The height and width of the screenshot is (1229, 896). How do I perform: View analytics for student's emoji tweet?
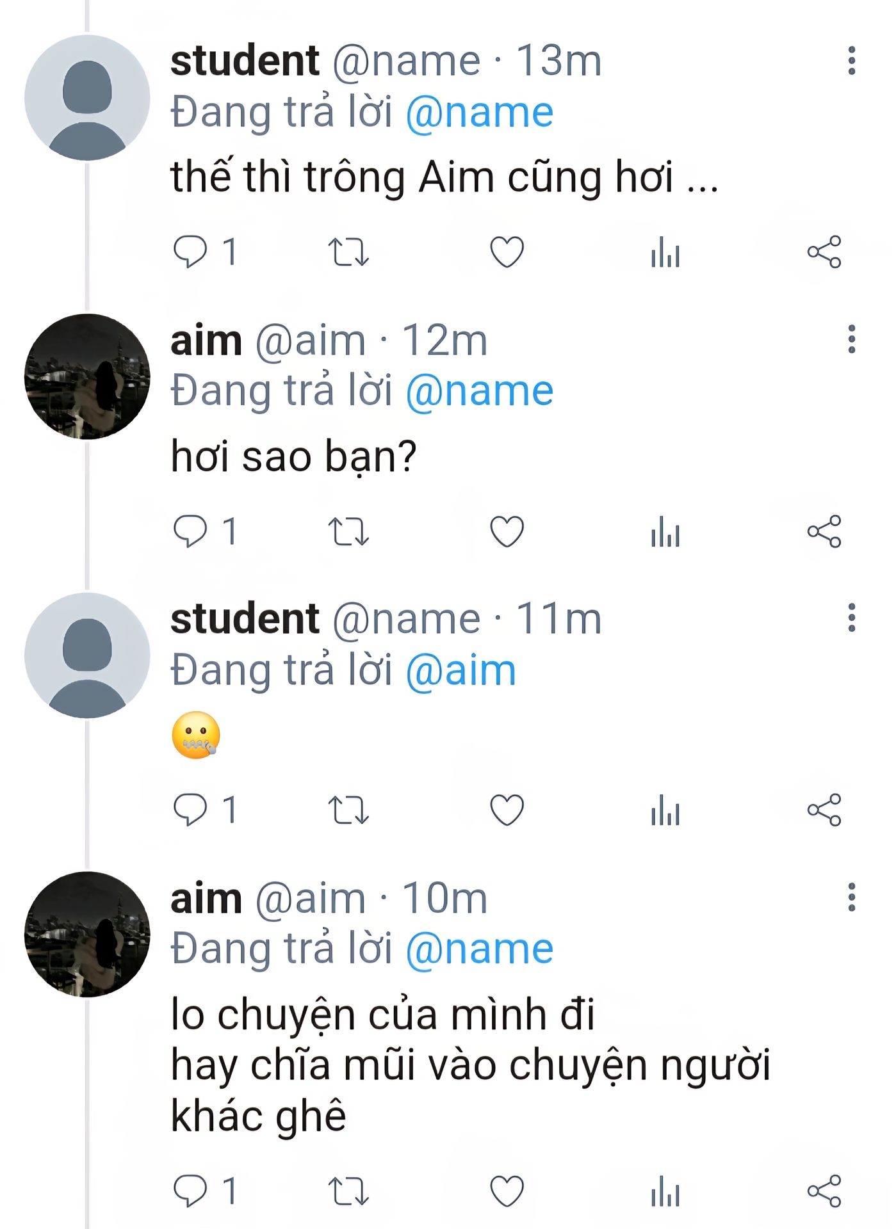point(665,810)
